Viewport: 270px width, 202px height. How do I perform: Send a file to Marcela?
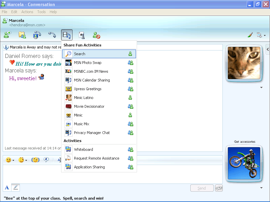coord(22,35)
